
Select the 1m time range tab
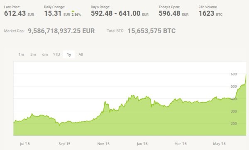click(21, 54)
